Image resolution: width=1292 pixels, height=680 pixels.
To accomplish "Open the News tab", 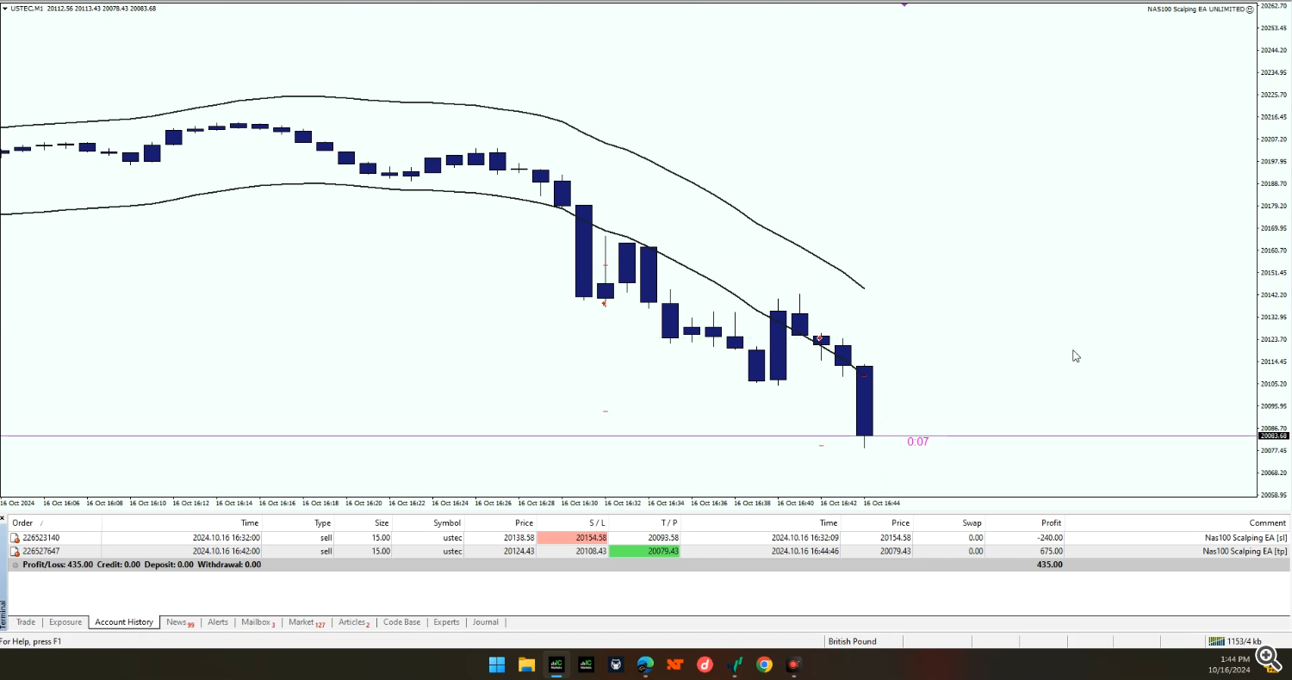I will 180,622.
